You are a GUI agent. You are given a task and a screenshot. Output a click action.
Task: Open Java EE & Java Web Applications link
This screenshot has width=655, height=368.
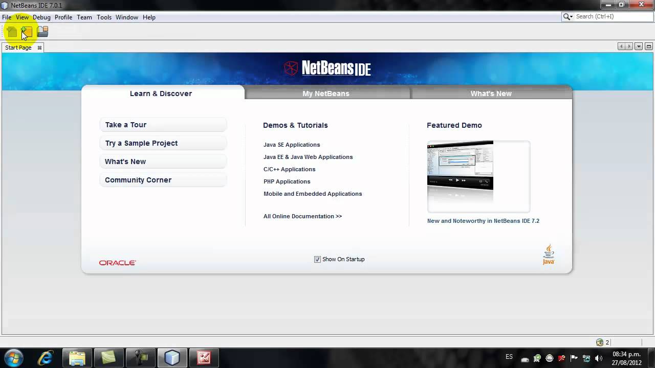point(308,157)
